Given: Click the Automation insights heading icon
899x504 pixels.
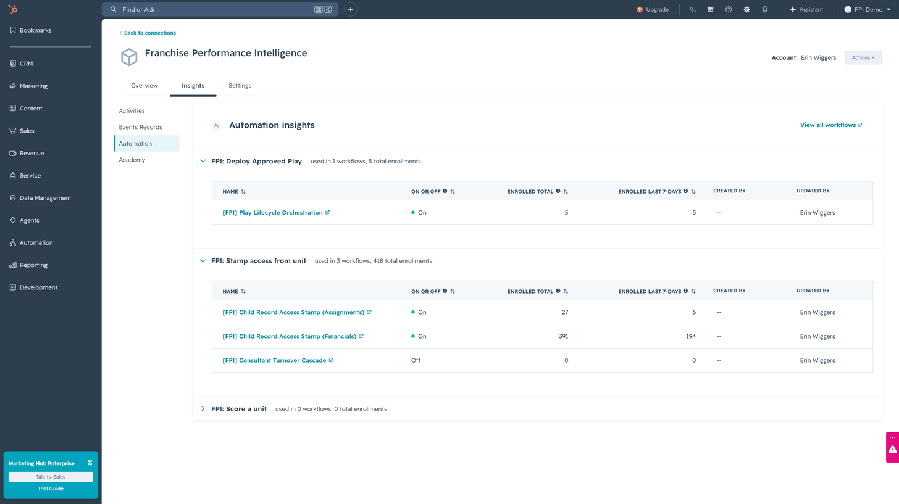Looking at the screenshot, I should [216, 125].
